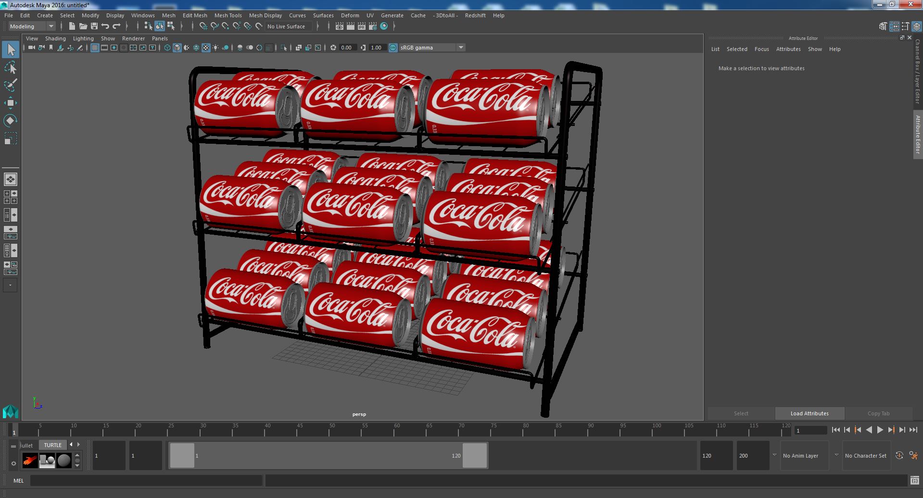Image resolution: width=923 pixels, height=498 pixels.
Task: Create a new scene file
Action: (x=72, y=26)
